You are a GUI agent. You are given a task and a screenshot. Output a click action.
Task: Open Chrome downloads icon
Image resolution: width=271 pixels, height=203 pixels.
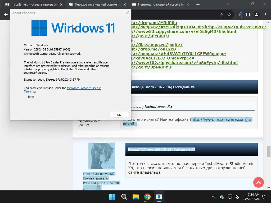[240, 15]
